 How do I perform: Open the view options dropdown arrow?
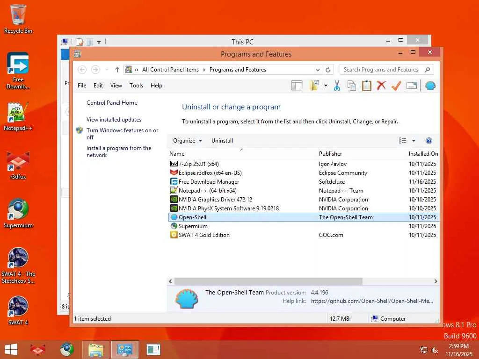point(414,141)
